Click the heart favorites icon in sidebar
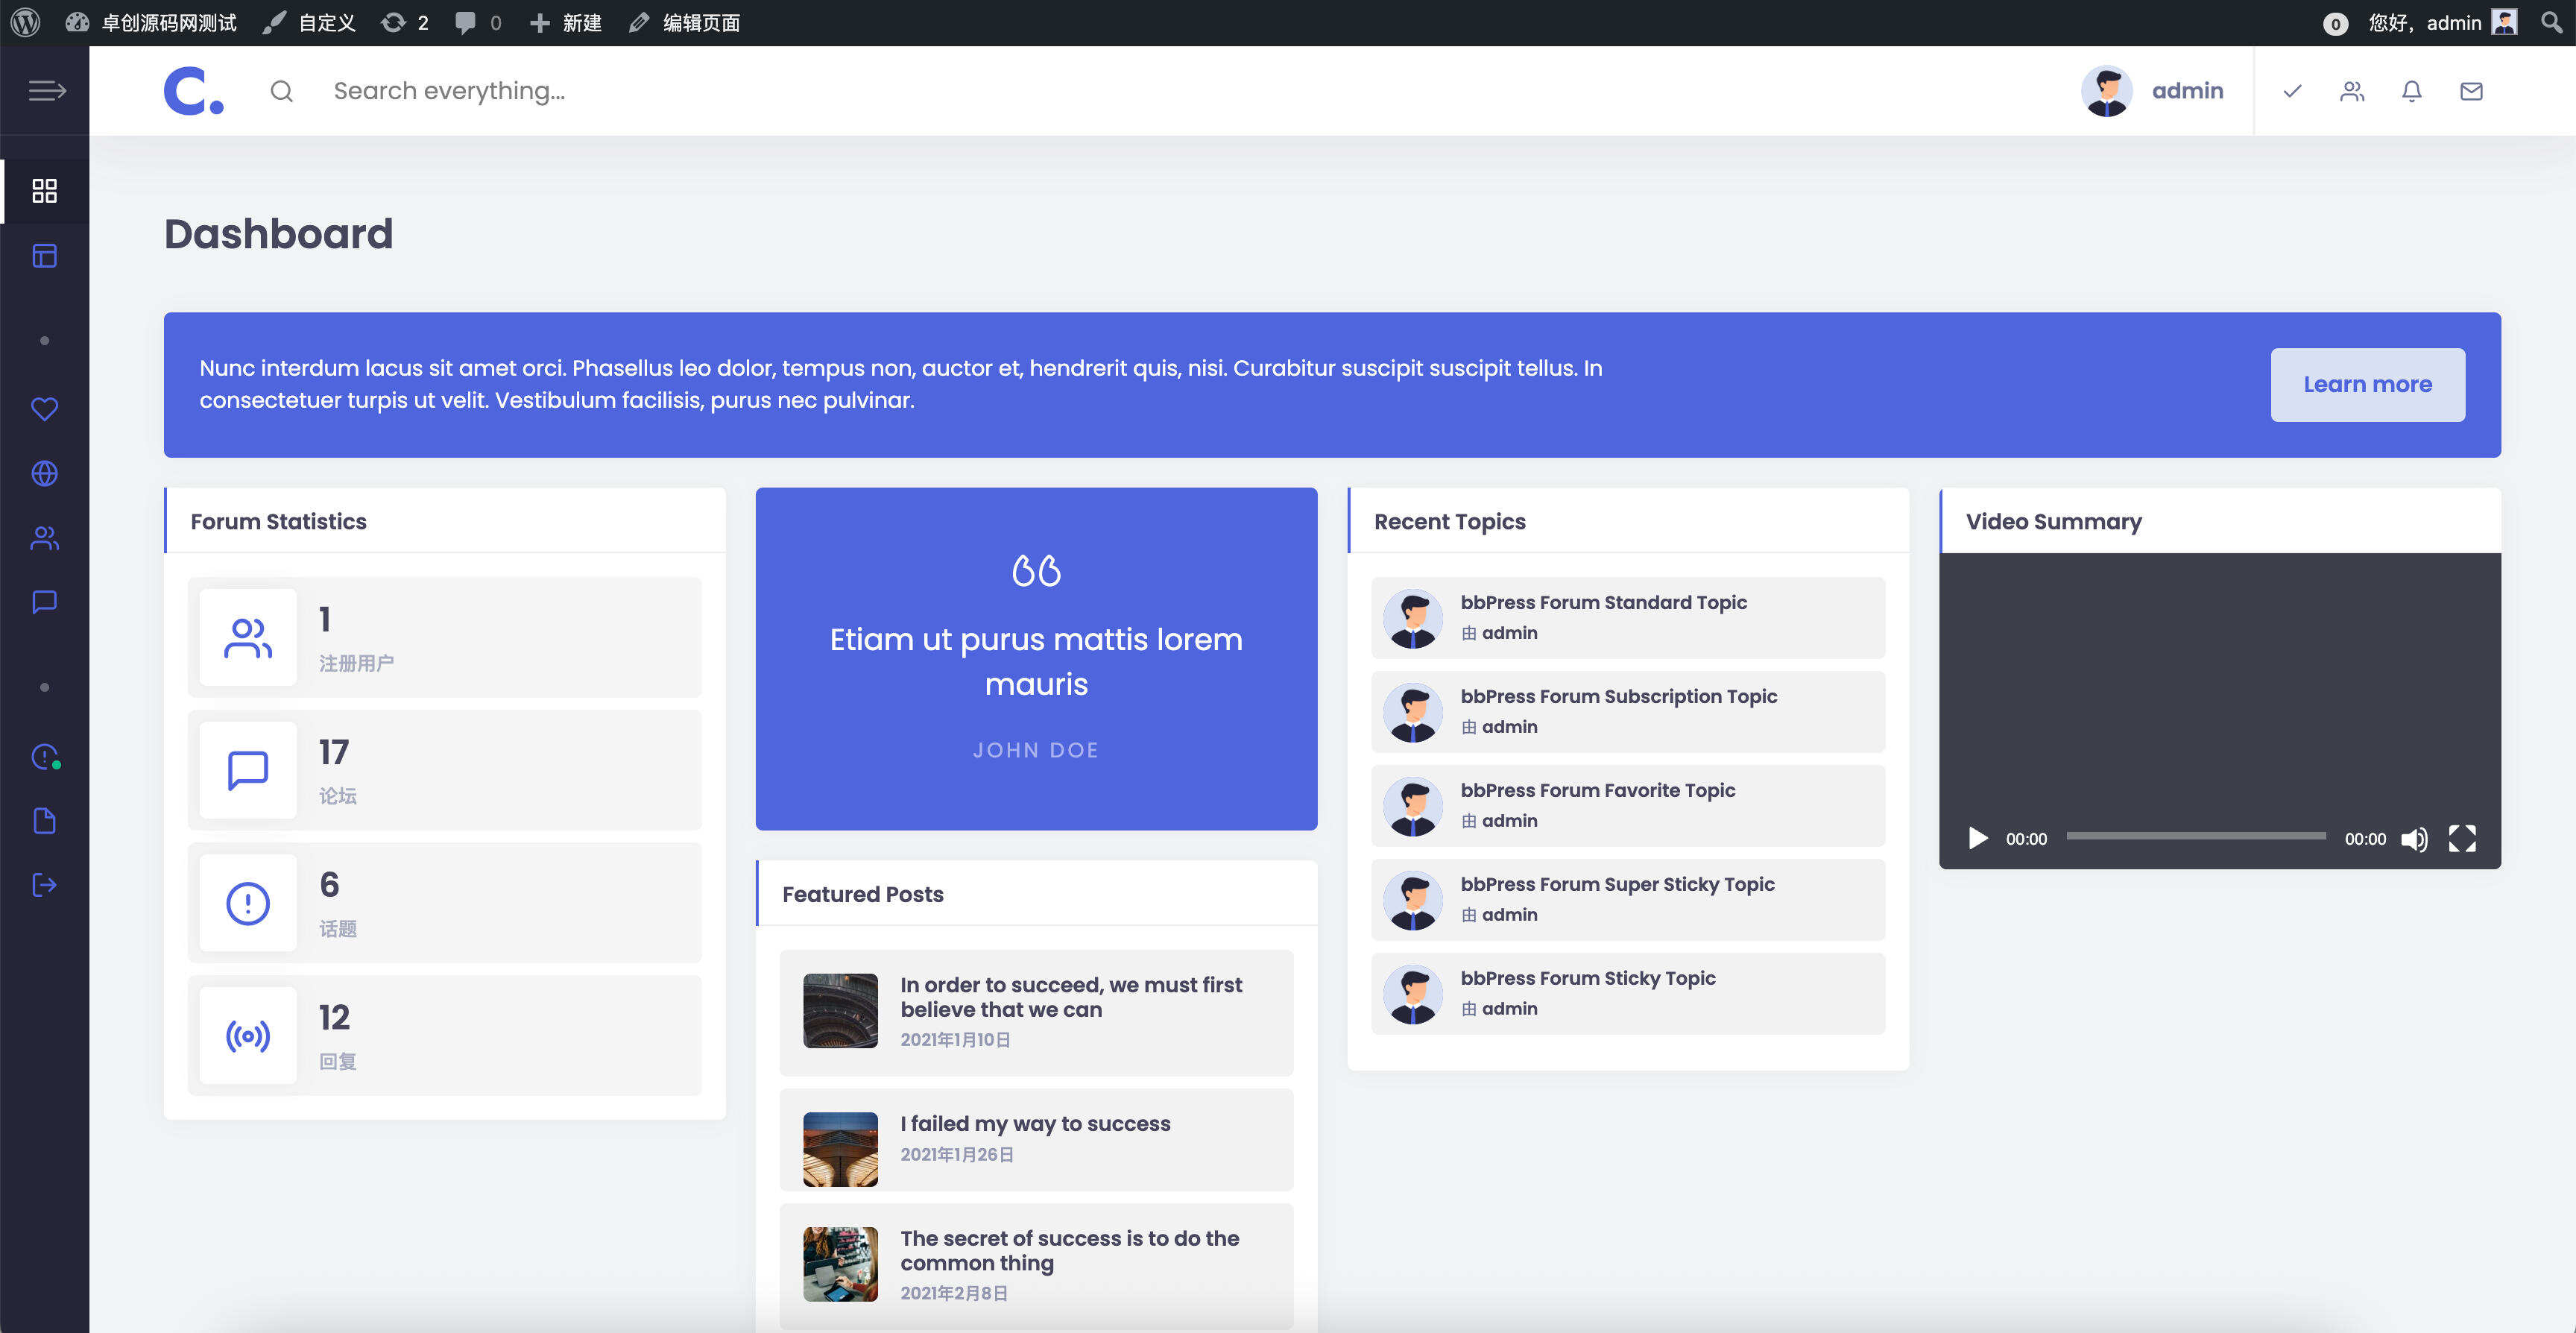Screen dimensions: 2576x1333 44,409
